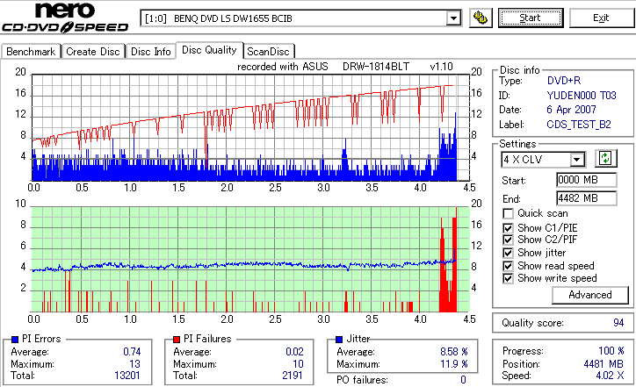The image size is (636, 387).
Task: Click the progress value 100 %
Action: [x=611, y=351]
